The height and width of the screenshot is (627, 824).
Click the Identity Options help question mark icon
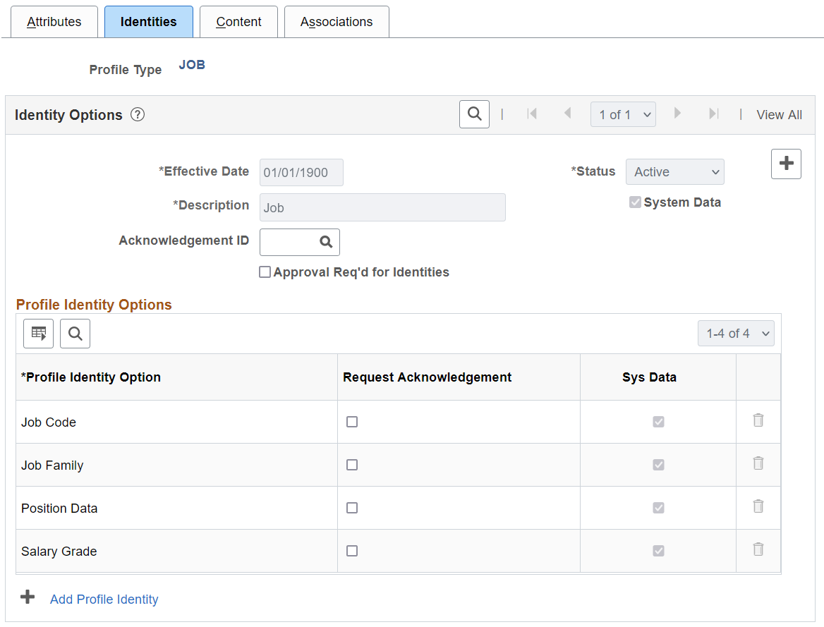point(138,115)
